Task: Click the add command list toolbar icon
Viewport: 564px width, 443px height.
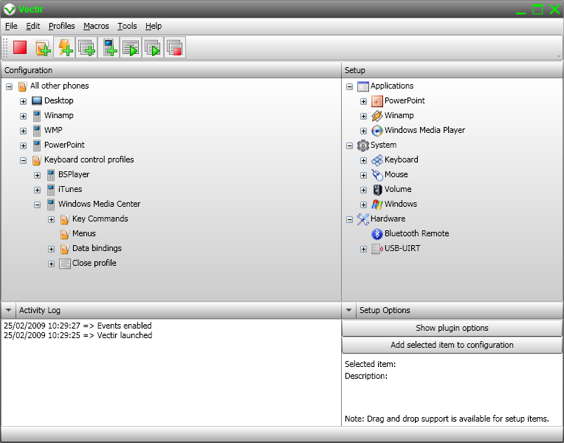Action: tap(86, 47)
